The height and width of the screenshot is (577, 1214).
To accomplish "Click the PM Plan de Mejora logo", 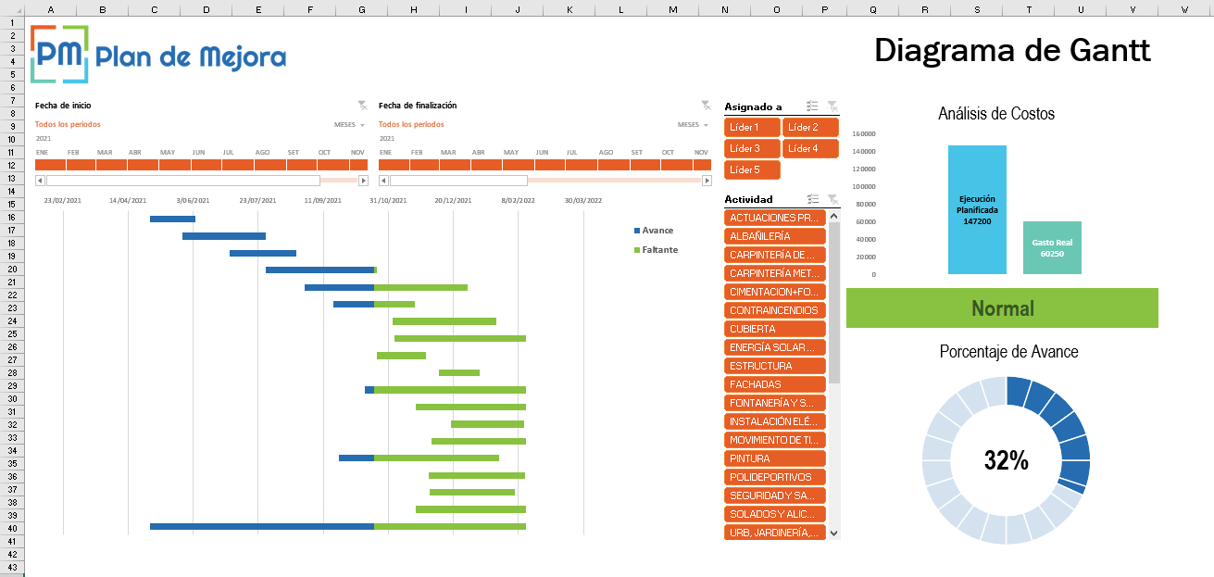I will pyautogui.click(x=158, y=55).
